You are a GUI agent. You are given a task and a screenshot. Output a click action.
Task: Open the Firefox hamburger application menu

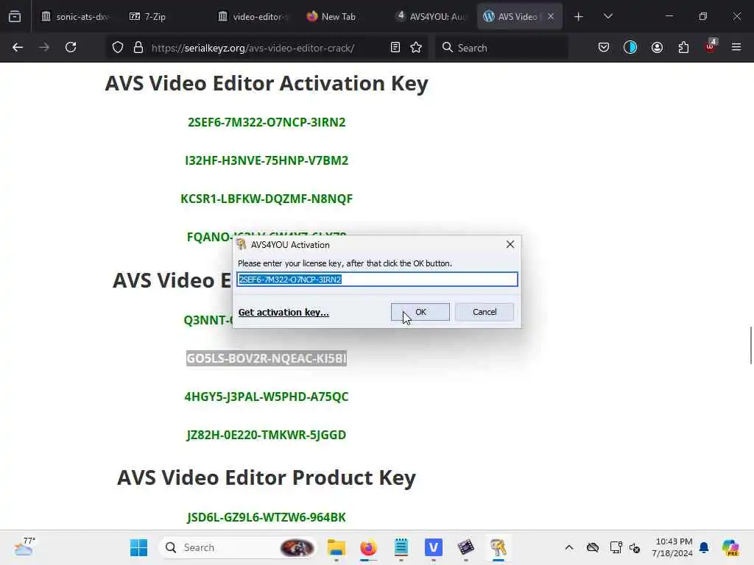tap(736, 48)
